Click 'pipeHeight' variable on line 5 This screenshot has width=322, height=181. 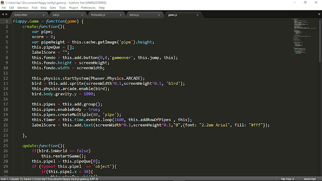click(x=53, y=42)
